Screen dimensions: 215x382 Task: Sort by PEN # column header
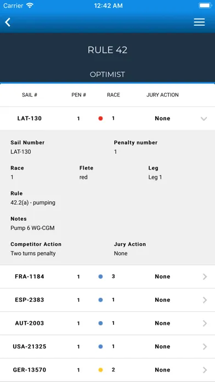pyautogui.click(x=78, y=95)
